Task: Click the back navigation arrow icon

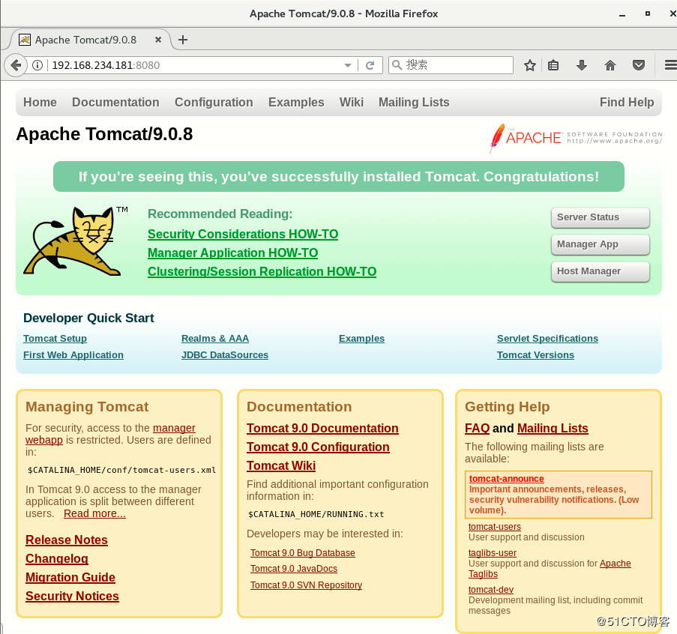Action: pyautogui.click(x=16, y=65)
